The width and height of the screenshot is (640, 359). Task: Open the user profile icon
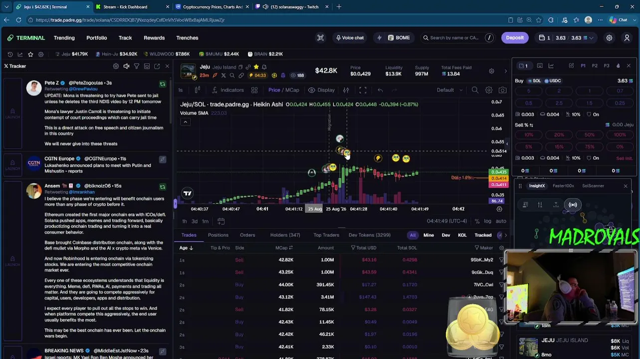point(627,38)
